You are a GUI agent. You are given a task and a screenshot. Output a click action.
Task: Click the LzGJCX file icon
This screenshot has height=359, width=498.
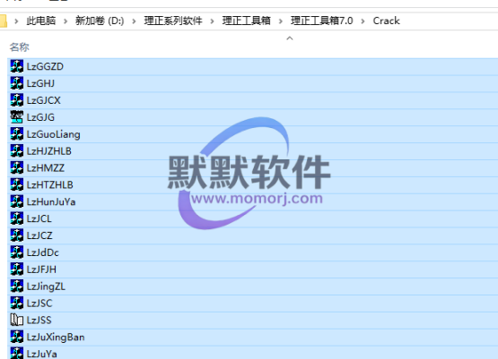16,100
